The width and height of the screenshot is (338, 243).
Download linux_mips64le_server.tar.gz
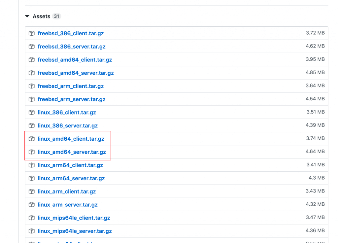(x=75, y=231)
